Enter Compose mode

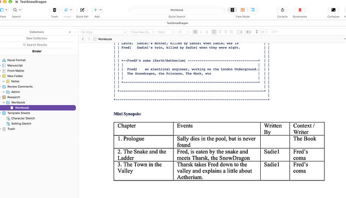pyautogui.click(x=333, y=10)
